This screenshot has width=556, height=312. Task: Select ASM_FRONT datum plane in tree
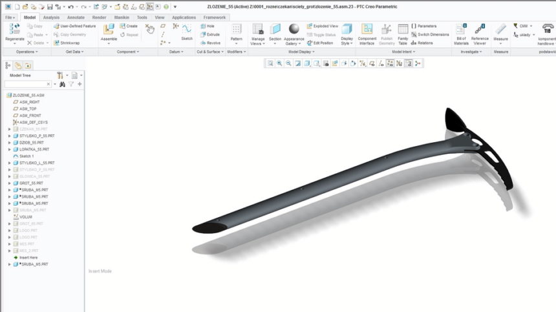27,116
